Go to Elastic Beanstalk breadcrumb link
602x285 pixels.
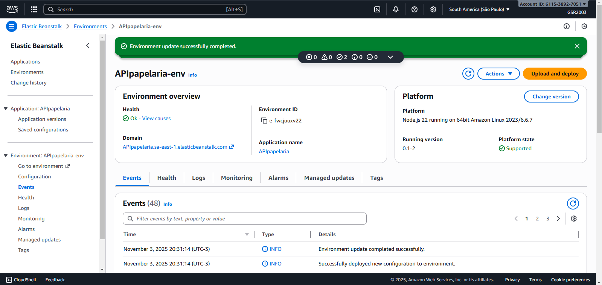coord(42,26)
